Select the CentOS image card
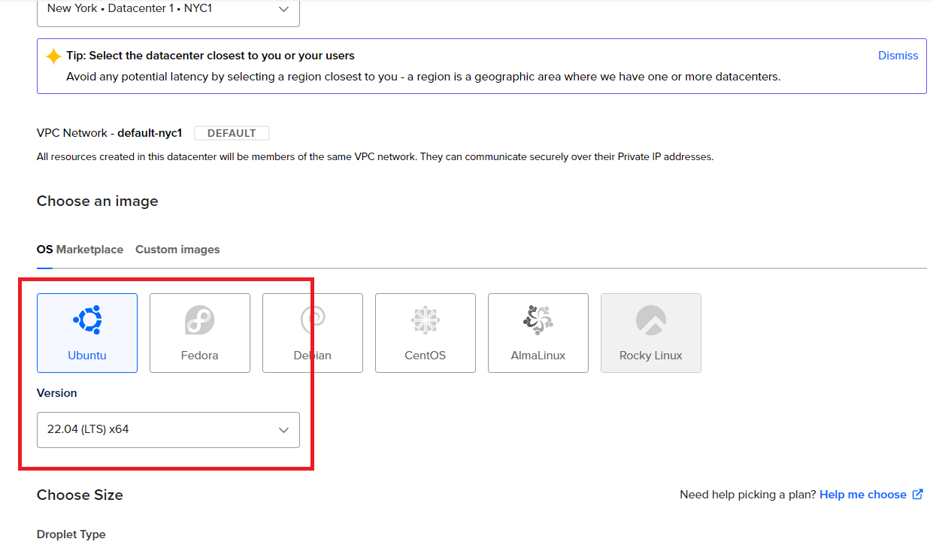 coord(426,333)
